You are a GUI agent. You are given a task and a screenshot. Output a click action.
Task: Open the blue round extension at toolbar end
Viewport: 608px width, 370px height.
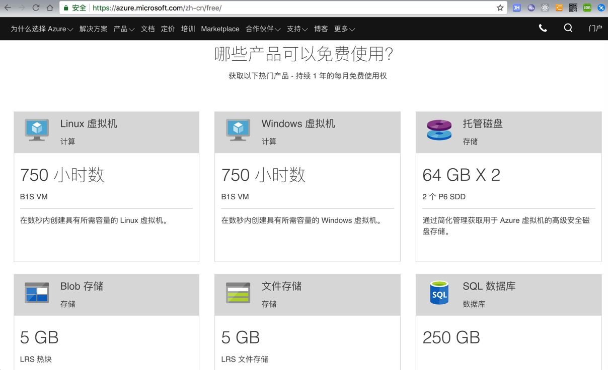pyautogui.click(x=601, y=8)
